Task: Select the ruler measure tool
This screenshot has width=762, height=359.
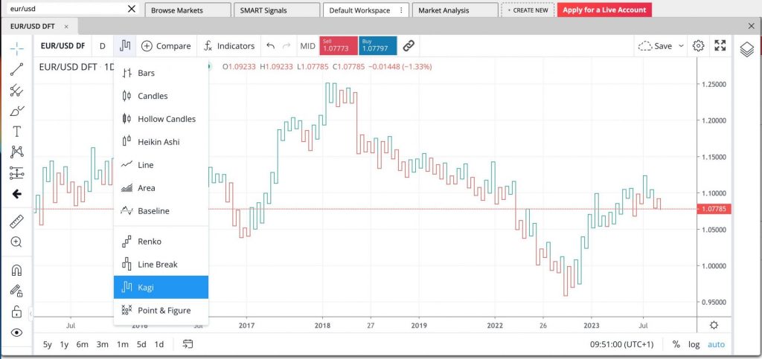Action: [x=17, y=221]
